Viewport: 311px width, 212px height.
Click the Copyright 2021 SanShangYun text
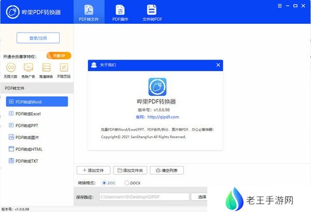(144, 137)
